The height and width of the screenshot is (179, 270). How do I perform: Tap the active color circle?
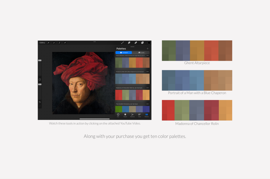[149, 43]
